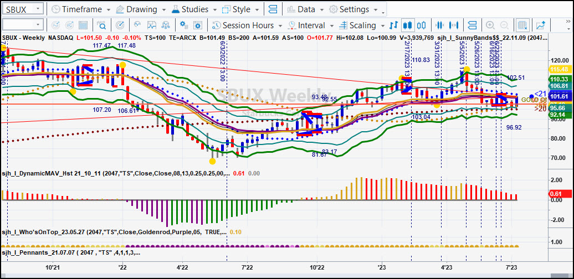The height and width of the screenshot is (279, 574).
Task: Click the small wave line icon
Action: click(x=137, y=25)
